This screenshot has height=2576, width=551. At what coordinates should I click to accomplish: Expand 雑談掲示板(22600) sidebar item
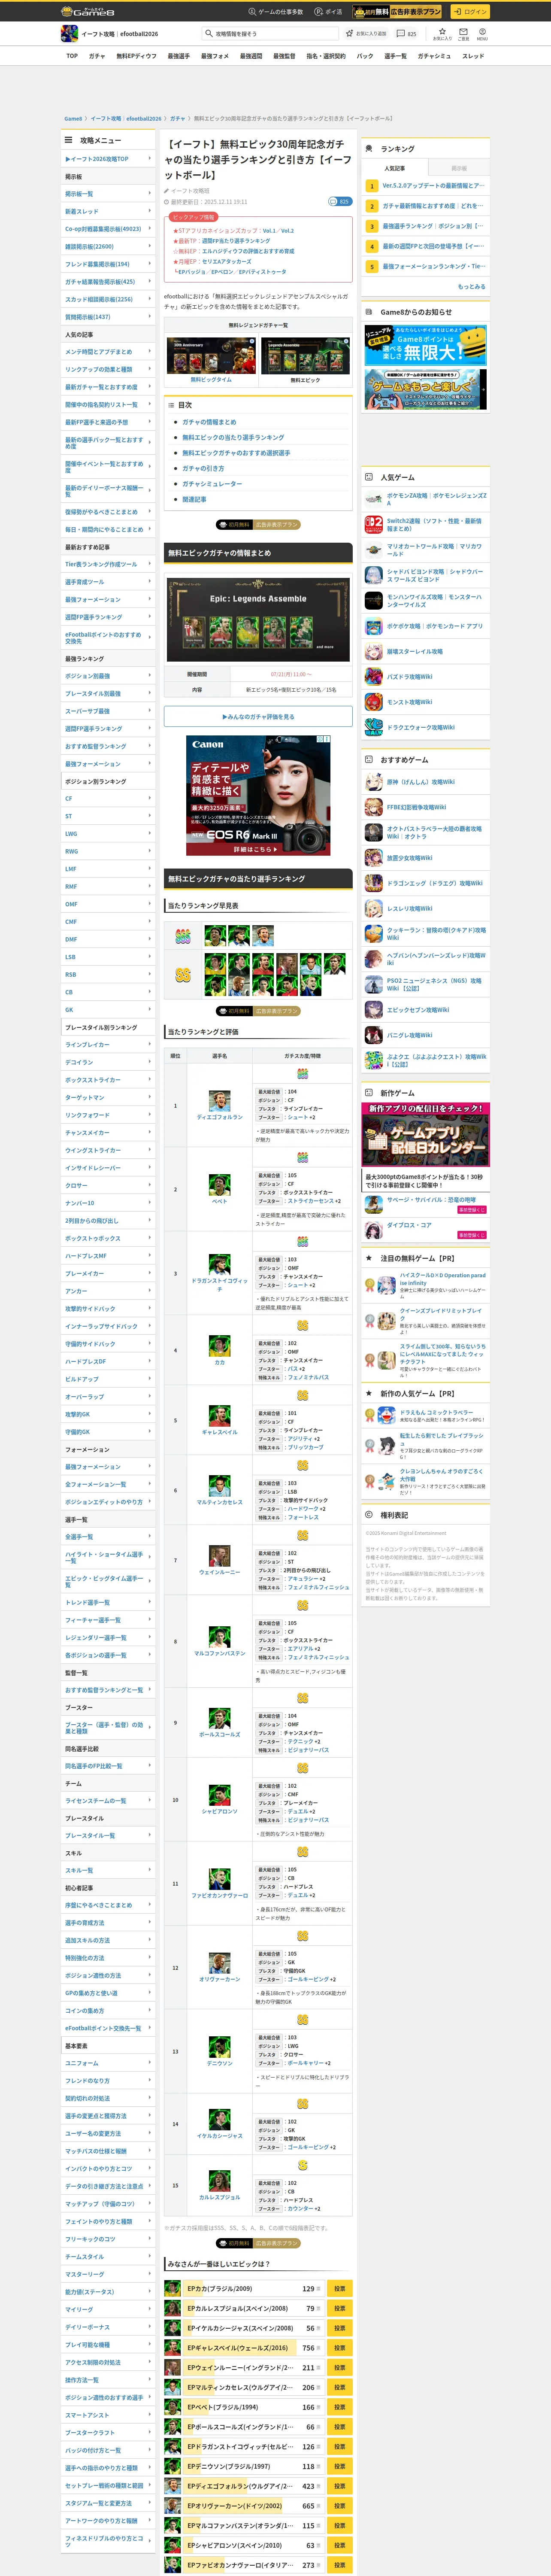click(108, 246)
